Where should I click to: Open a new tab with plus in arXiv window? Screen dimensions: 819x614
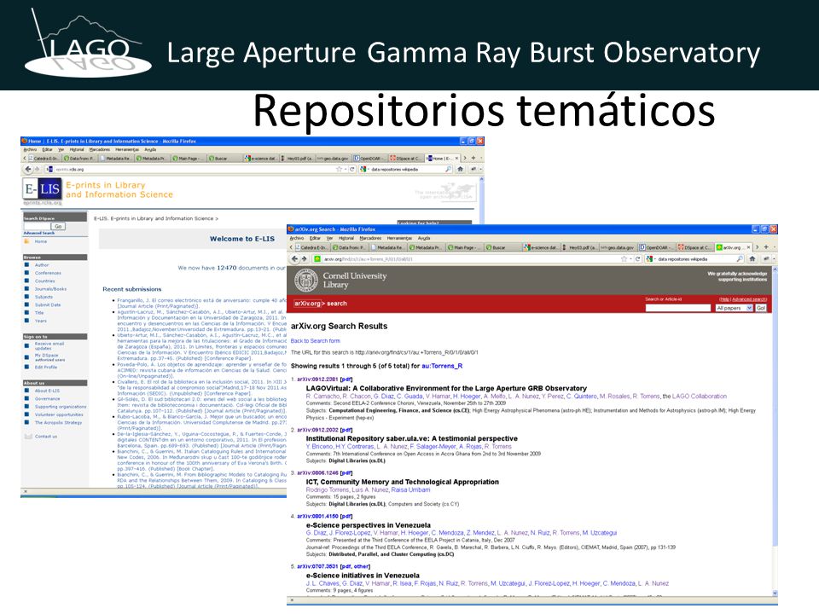(x=766, y=247)
